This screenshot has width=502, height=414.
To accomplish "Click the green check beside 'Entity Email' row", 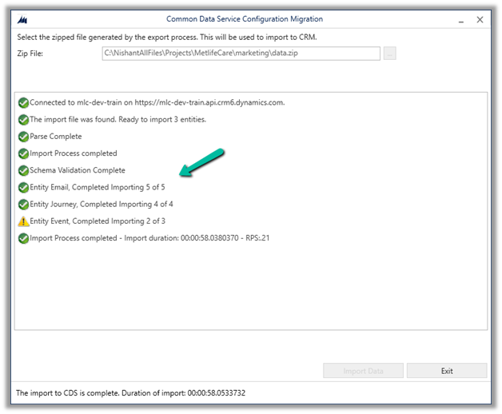I will tap(23, 187).
